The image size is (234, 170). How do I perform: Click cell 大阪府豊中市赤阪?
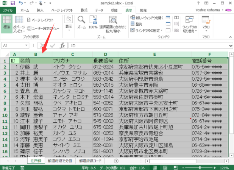tap(154, 85)
